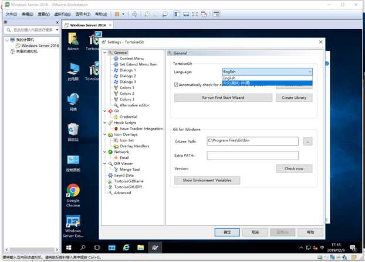Click VMware pause toolbar icon

[x=117, y=14]
